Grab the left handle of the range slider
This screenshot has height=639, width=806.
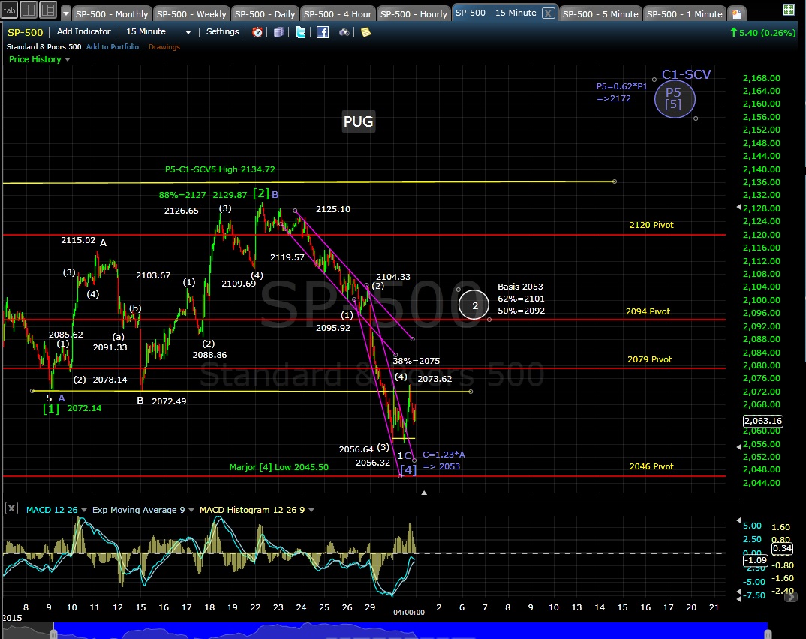pyautogui.click(x=53, y=633)
